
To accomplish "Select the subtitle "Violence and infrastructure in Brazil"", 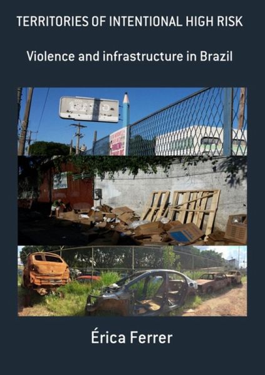I will point(130,56).
